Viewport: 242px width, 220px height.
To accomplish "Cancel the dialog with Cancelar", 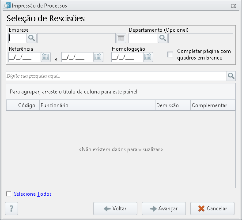I will click(x=212, y=209).
